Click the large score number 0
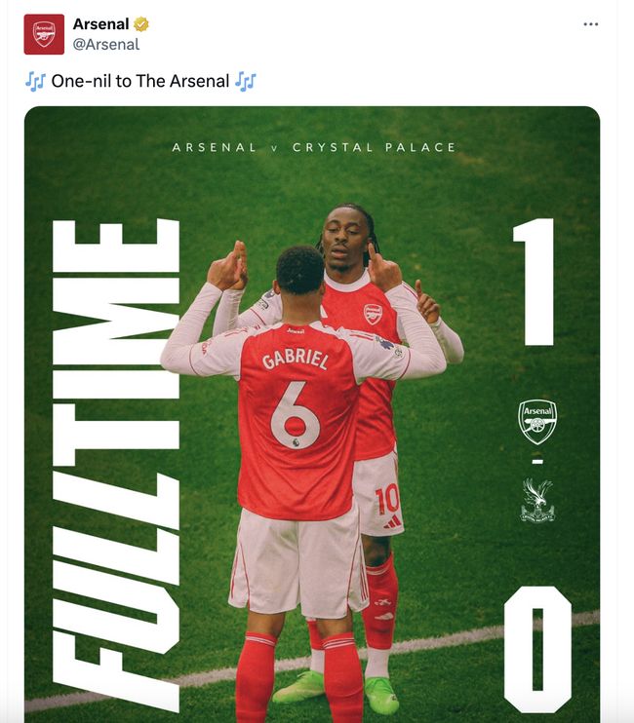Viewport: 634px width, 723px height. click(x=536, y=648)
